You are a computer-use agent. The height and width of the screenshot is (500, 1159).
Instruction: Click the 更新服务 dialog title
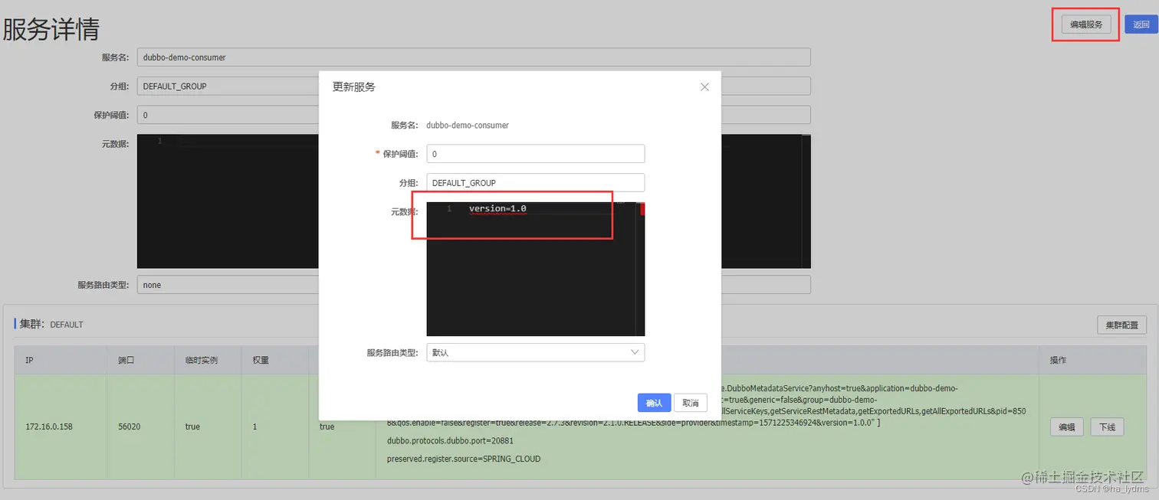[354, 87]
